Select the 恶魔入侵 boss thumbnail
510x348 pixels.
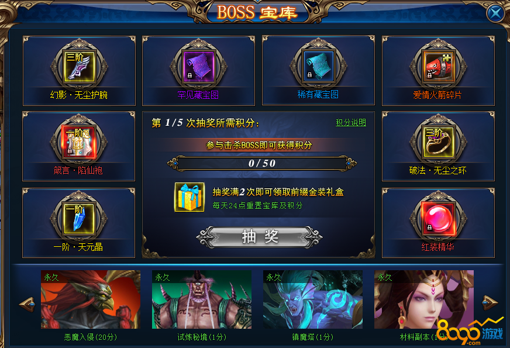(x=91, y=299)
